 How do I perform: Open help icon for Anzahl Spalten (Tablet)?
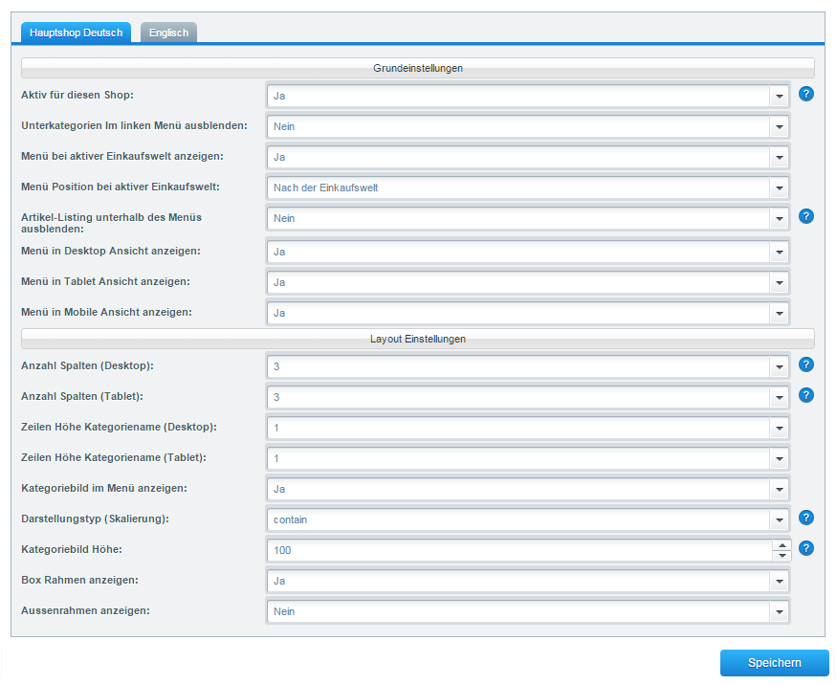[x=806, y=395]
